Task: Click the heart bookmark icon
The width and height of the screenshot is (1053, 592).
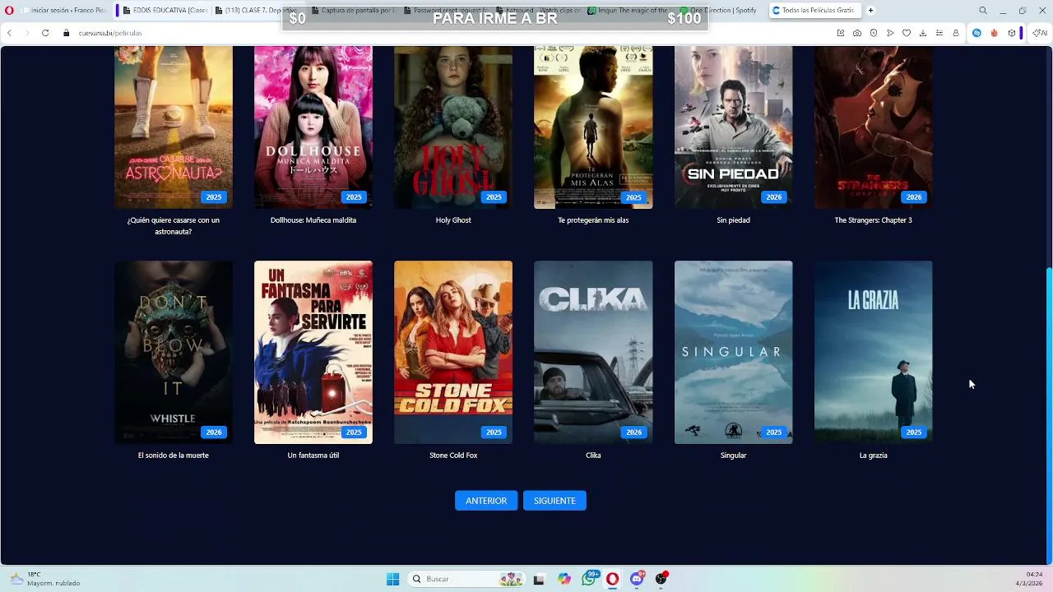Action: tap(907, 33)
